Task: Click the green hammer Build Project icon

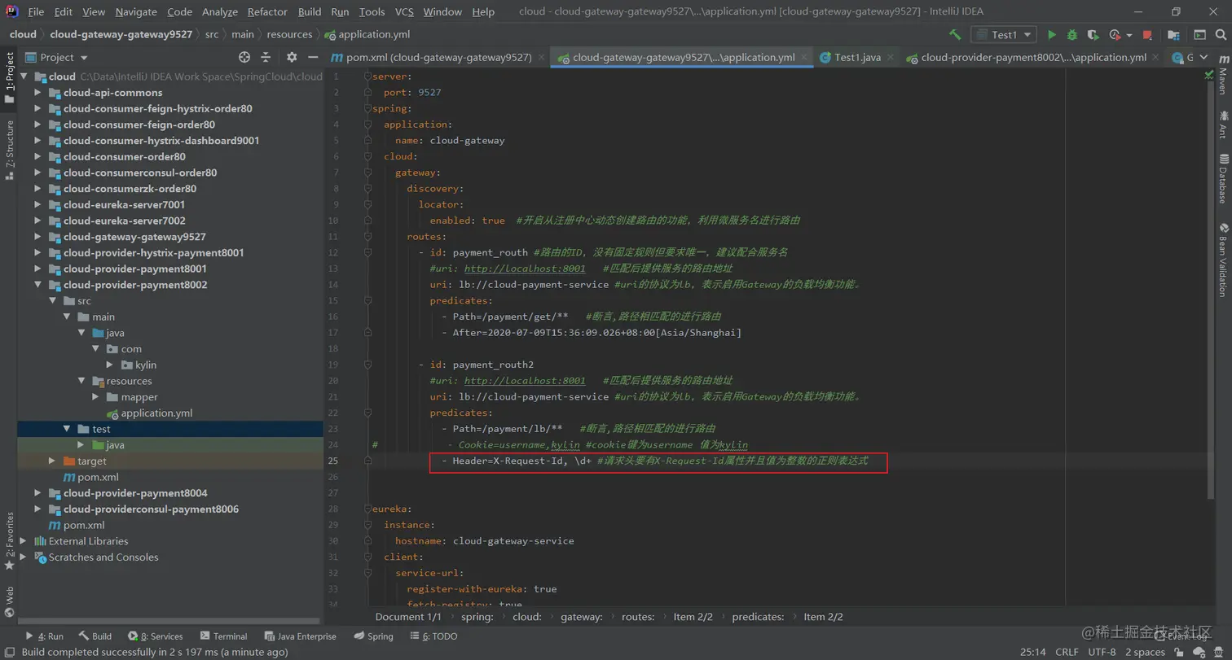Action: 955,35
